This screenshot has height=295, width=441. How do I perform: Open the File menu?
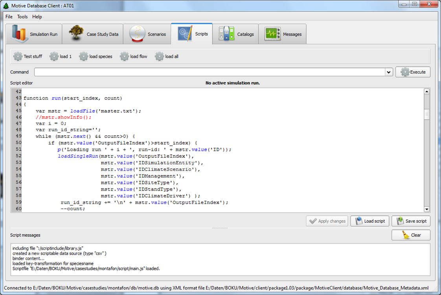pos(9,16)
